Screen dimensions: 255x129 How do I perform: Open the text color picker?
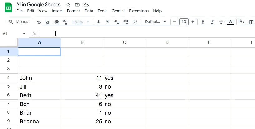point(230,22)
